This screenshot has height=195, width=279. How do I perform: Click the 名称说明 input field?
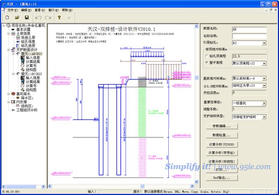(248, 36)
